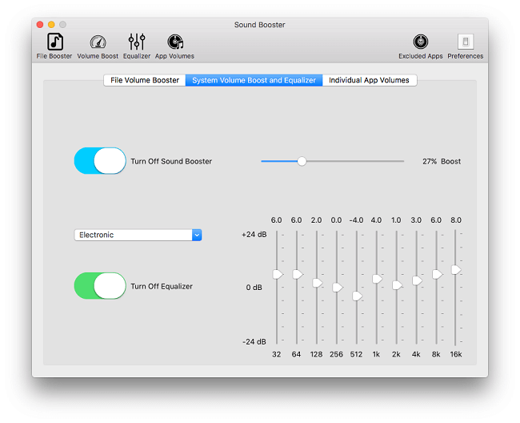Click the '0 dB' scale label
Viewport: 520px width, 423px height.
(254, 288)
